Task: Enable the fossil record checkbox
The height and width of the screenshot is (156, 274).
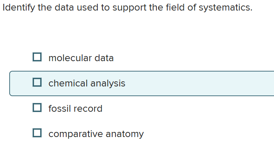Action: tap(37, 108)
